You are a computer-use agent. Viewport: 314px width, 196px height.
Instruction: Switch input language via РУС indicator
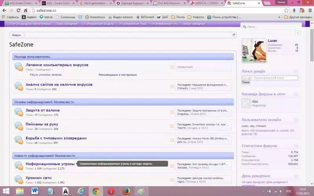pyautogui.click(x=289, y=191)
